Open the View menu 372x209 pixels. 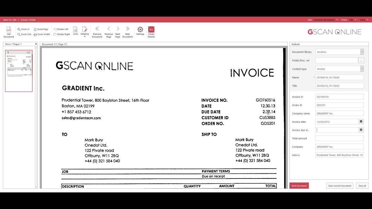(x=364, y=20)
